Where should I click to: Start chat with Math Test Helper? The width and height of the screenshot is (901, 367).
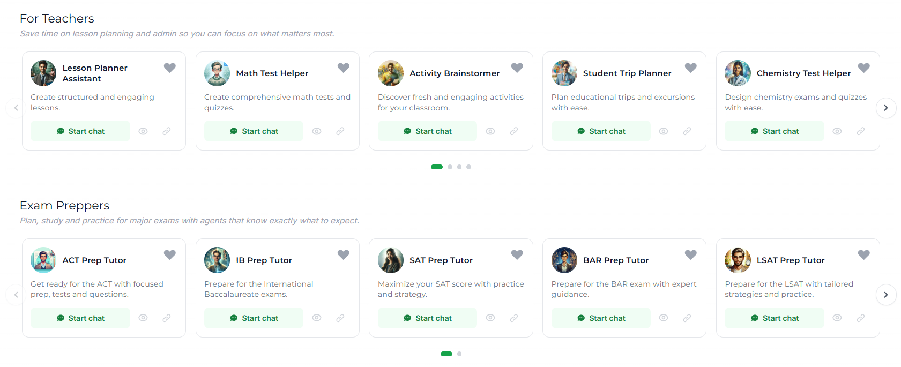click(x=254, y=131)
